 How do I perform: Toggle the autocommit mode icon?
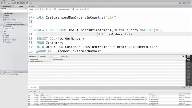[55, 9]
